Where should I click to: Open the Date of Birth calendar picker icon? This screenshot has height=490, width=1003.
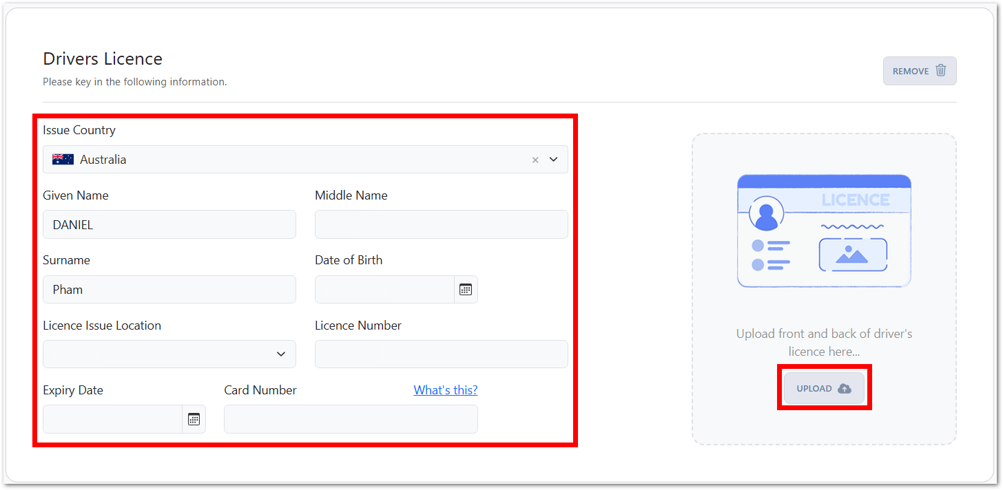tap(466, 290)
